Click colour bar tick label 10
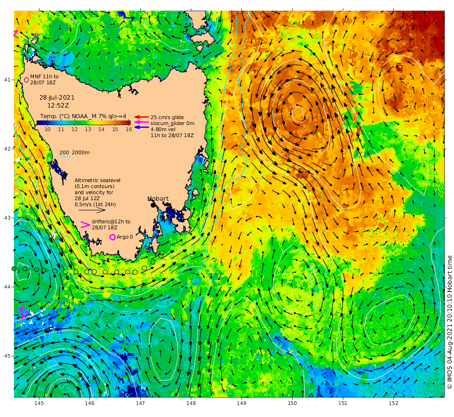The width and height of the screenshot is (454, 417). pyautogui.click(x=47, y=129)
